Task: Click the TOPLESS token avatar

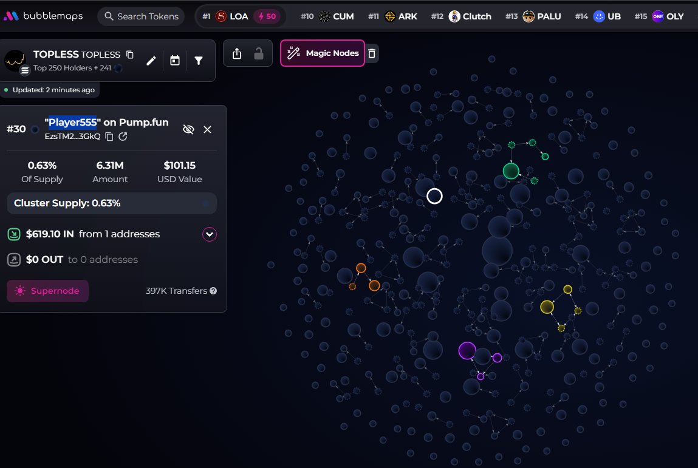Action: [x=15, y=61]
